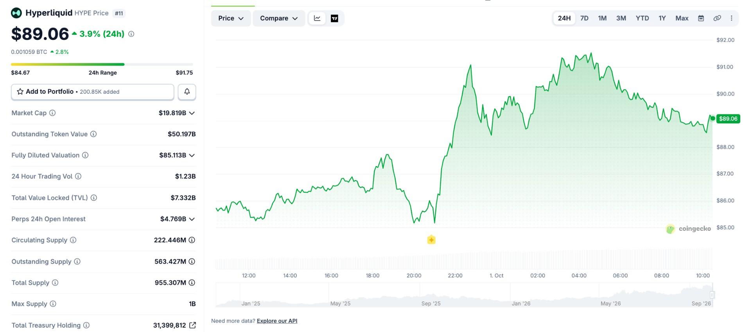
Task: Open the Explore our API link
Action: coord(277,321)
